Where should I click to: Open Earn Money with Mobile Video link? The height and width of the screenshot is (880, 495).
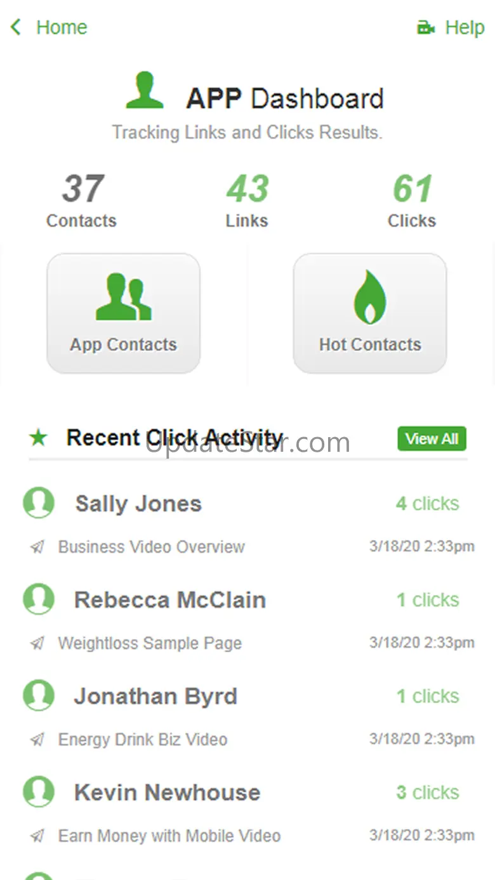click(x=169, y=836)
